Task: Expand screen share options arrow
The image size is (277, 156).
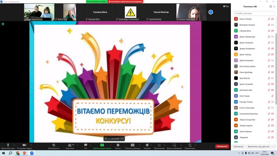Action: click(x=111, y=145)
